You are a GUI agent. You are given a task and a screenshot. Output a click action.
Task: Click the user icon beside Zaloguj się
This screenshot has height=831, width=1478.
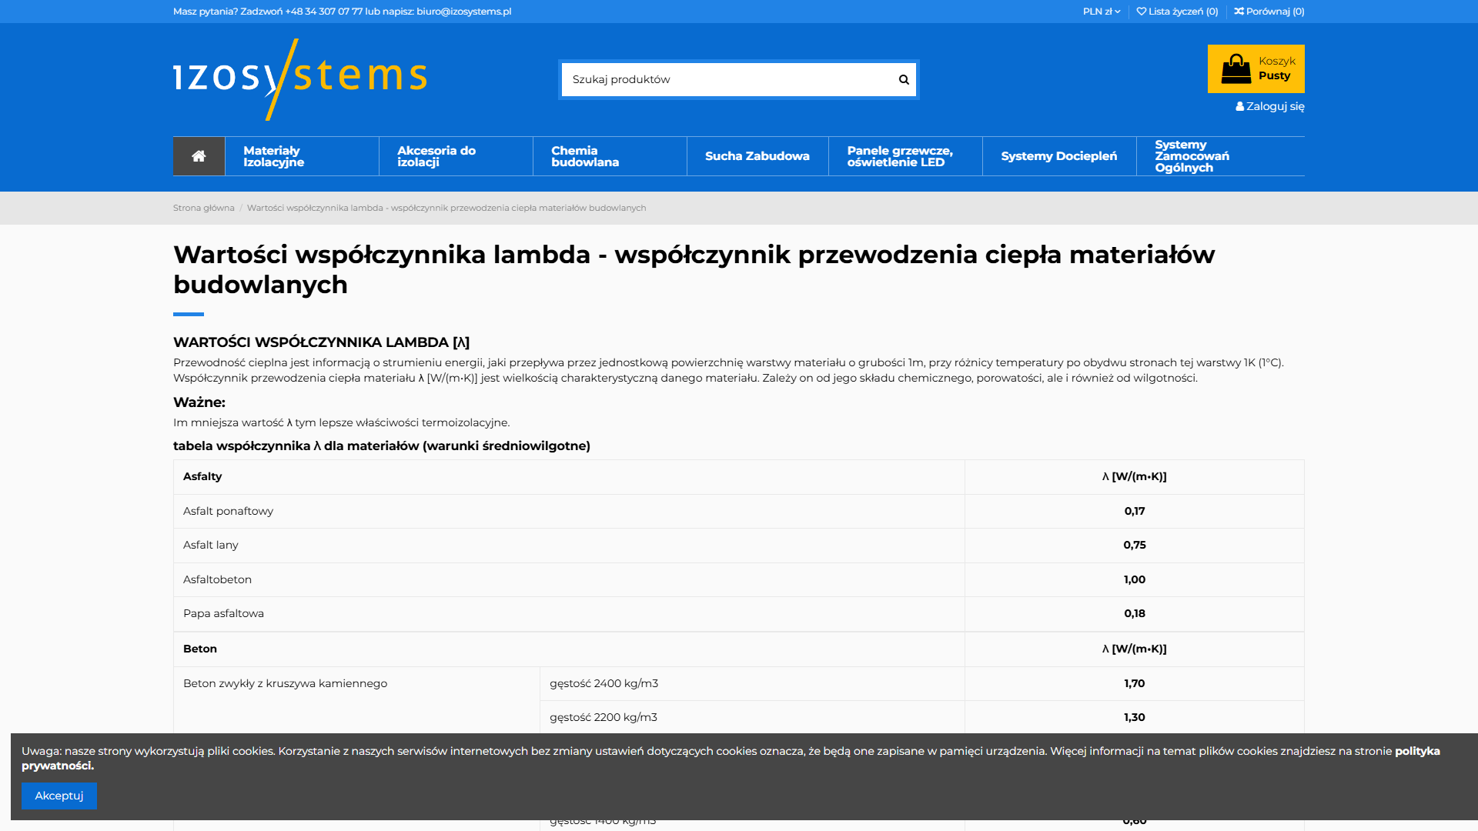coord(1239,107)
